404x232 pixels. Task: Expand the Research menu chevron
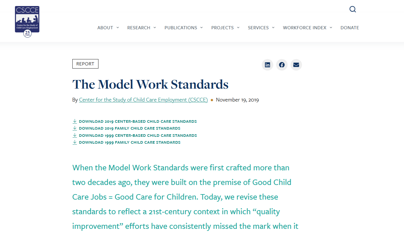(155, 28)
